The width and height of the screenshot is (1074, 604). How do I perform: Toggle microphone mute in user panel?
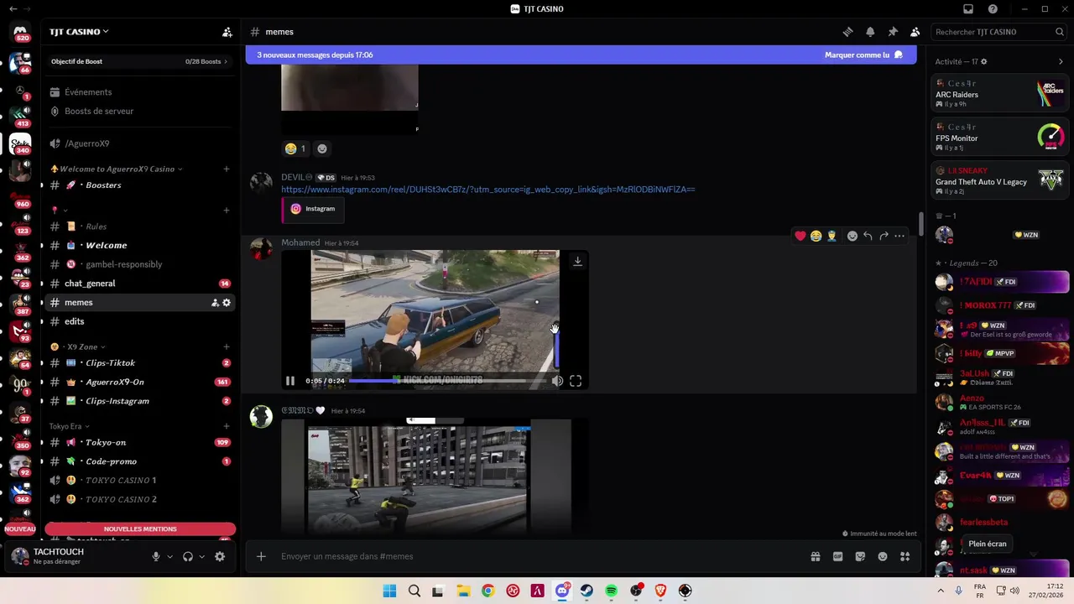(155, 556)
